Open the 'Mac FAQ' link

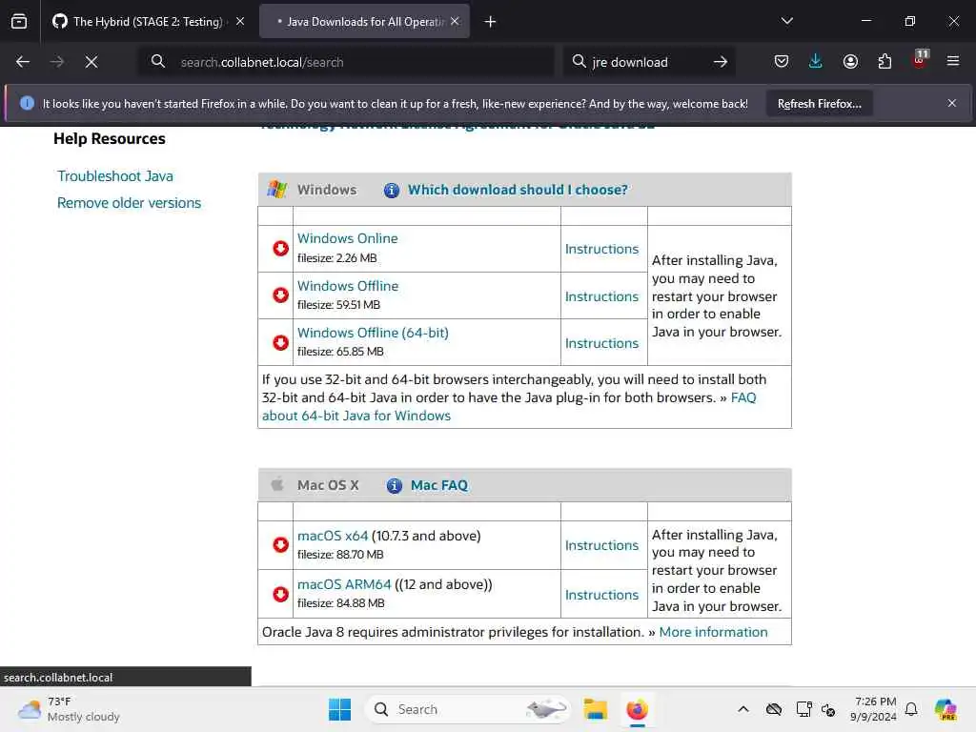tap(439, 485)
